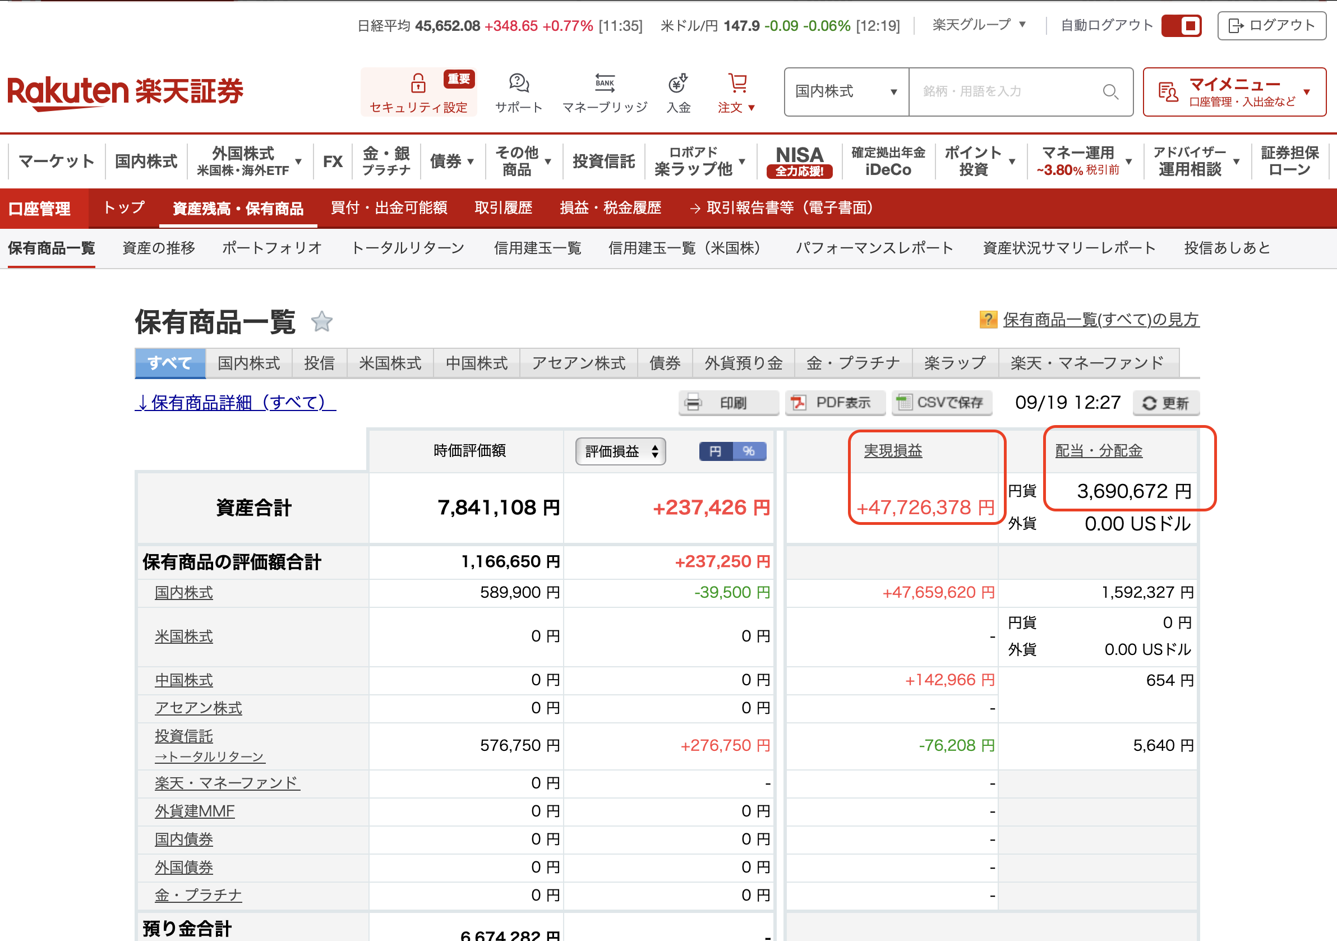Open the ポートフォリオ sub-tab
The image size is (1337, 941).
point(272,247)
